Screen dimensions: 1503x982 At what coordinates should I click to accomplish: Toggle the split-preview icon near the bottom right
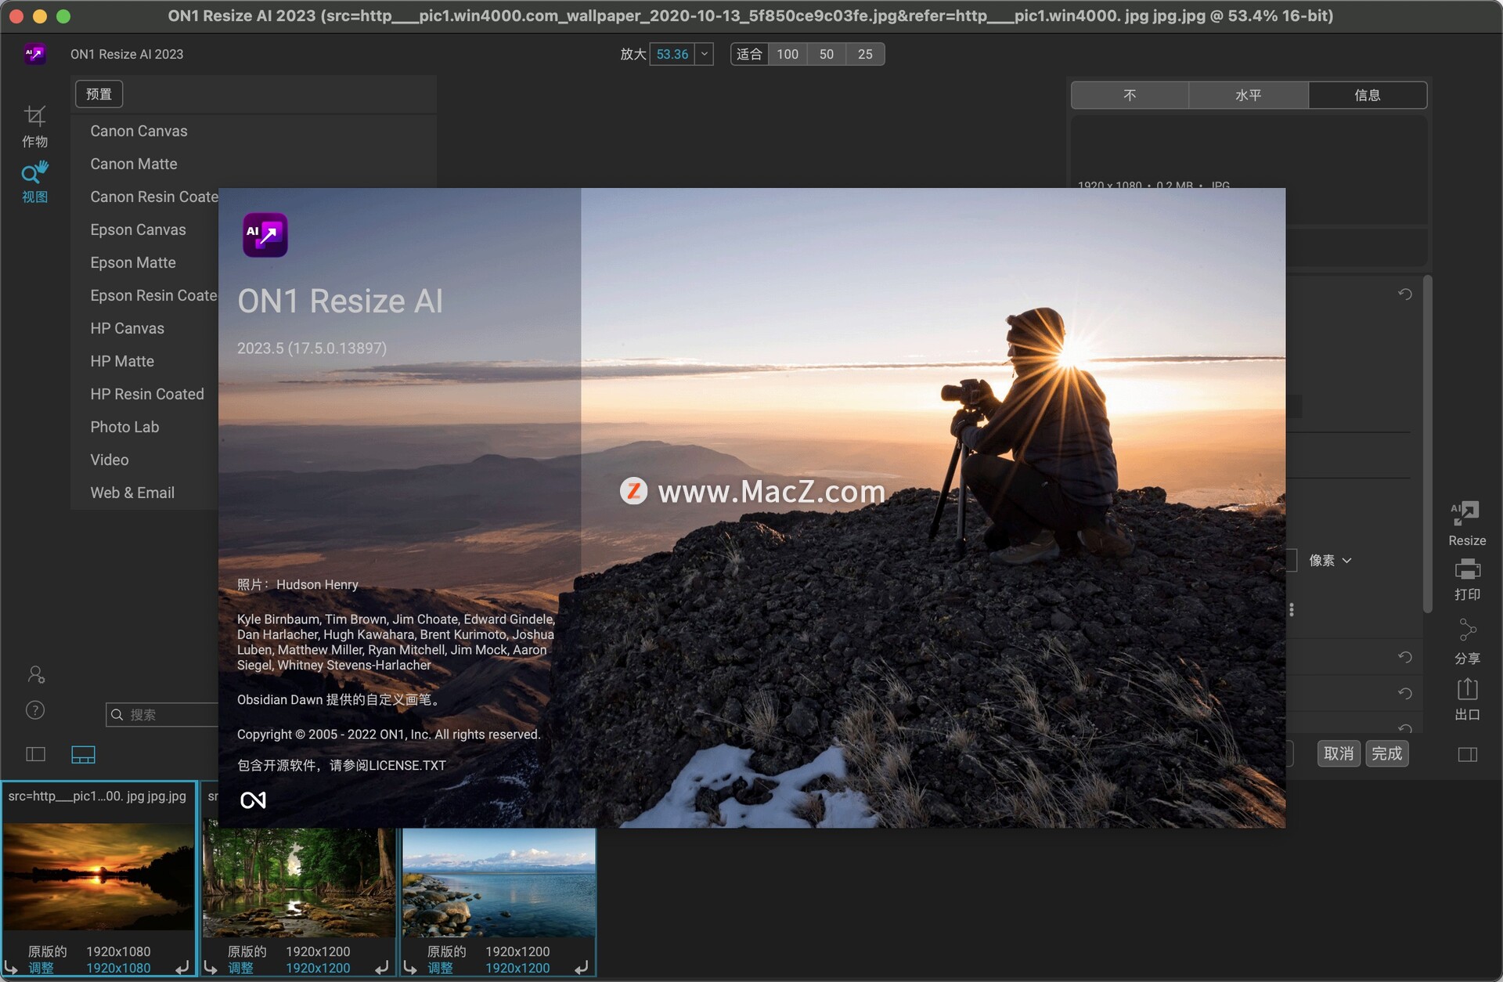[1467, 753]
